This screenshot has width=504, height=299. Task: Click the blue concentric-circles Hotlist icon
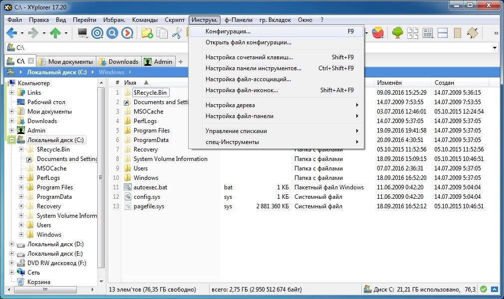97,33
